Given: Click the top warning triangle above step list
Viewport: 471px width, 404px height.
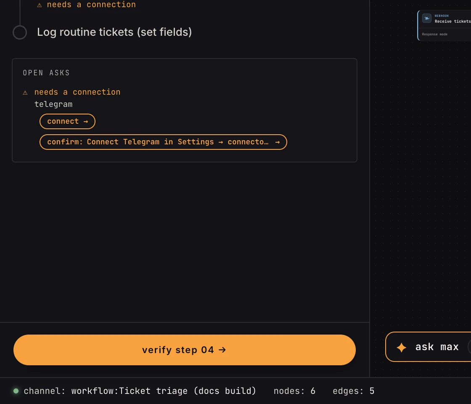Looking at the screenshot, I should click(40, 5).
